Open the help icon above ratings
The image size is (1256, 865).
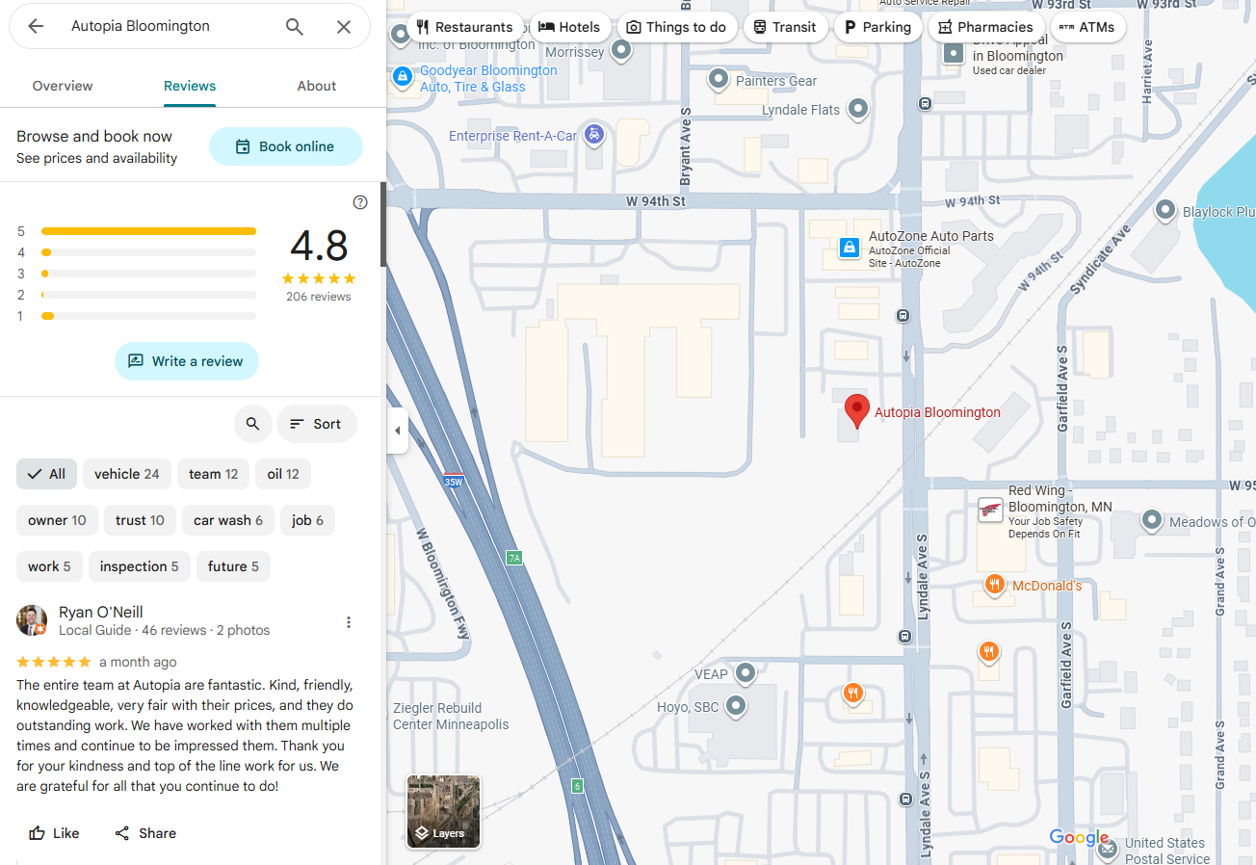click(360, 202)
